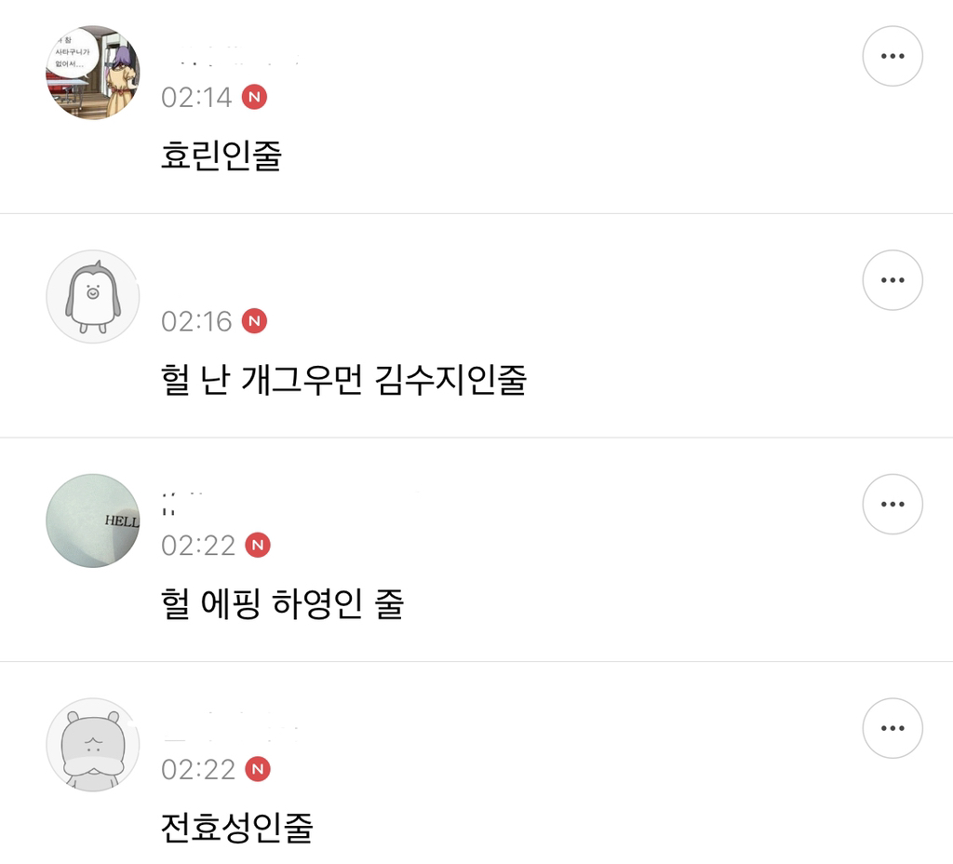Click the N badge above 헐 에핑 하영인 줄
Screen dimensions: 953x864
point(258,545)
